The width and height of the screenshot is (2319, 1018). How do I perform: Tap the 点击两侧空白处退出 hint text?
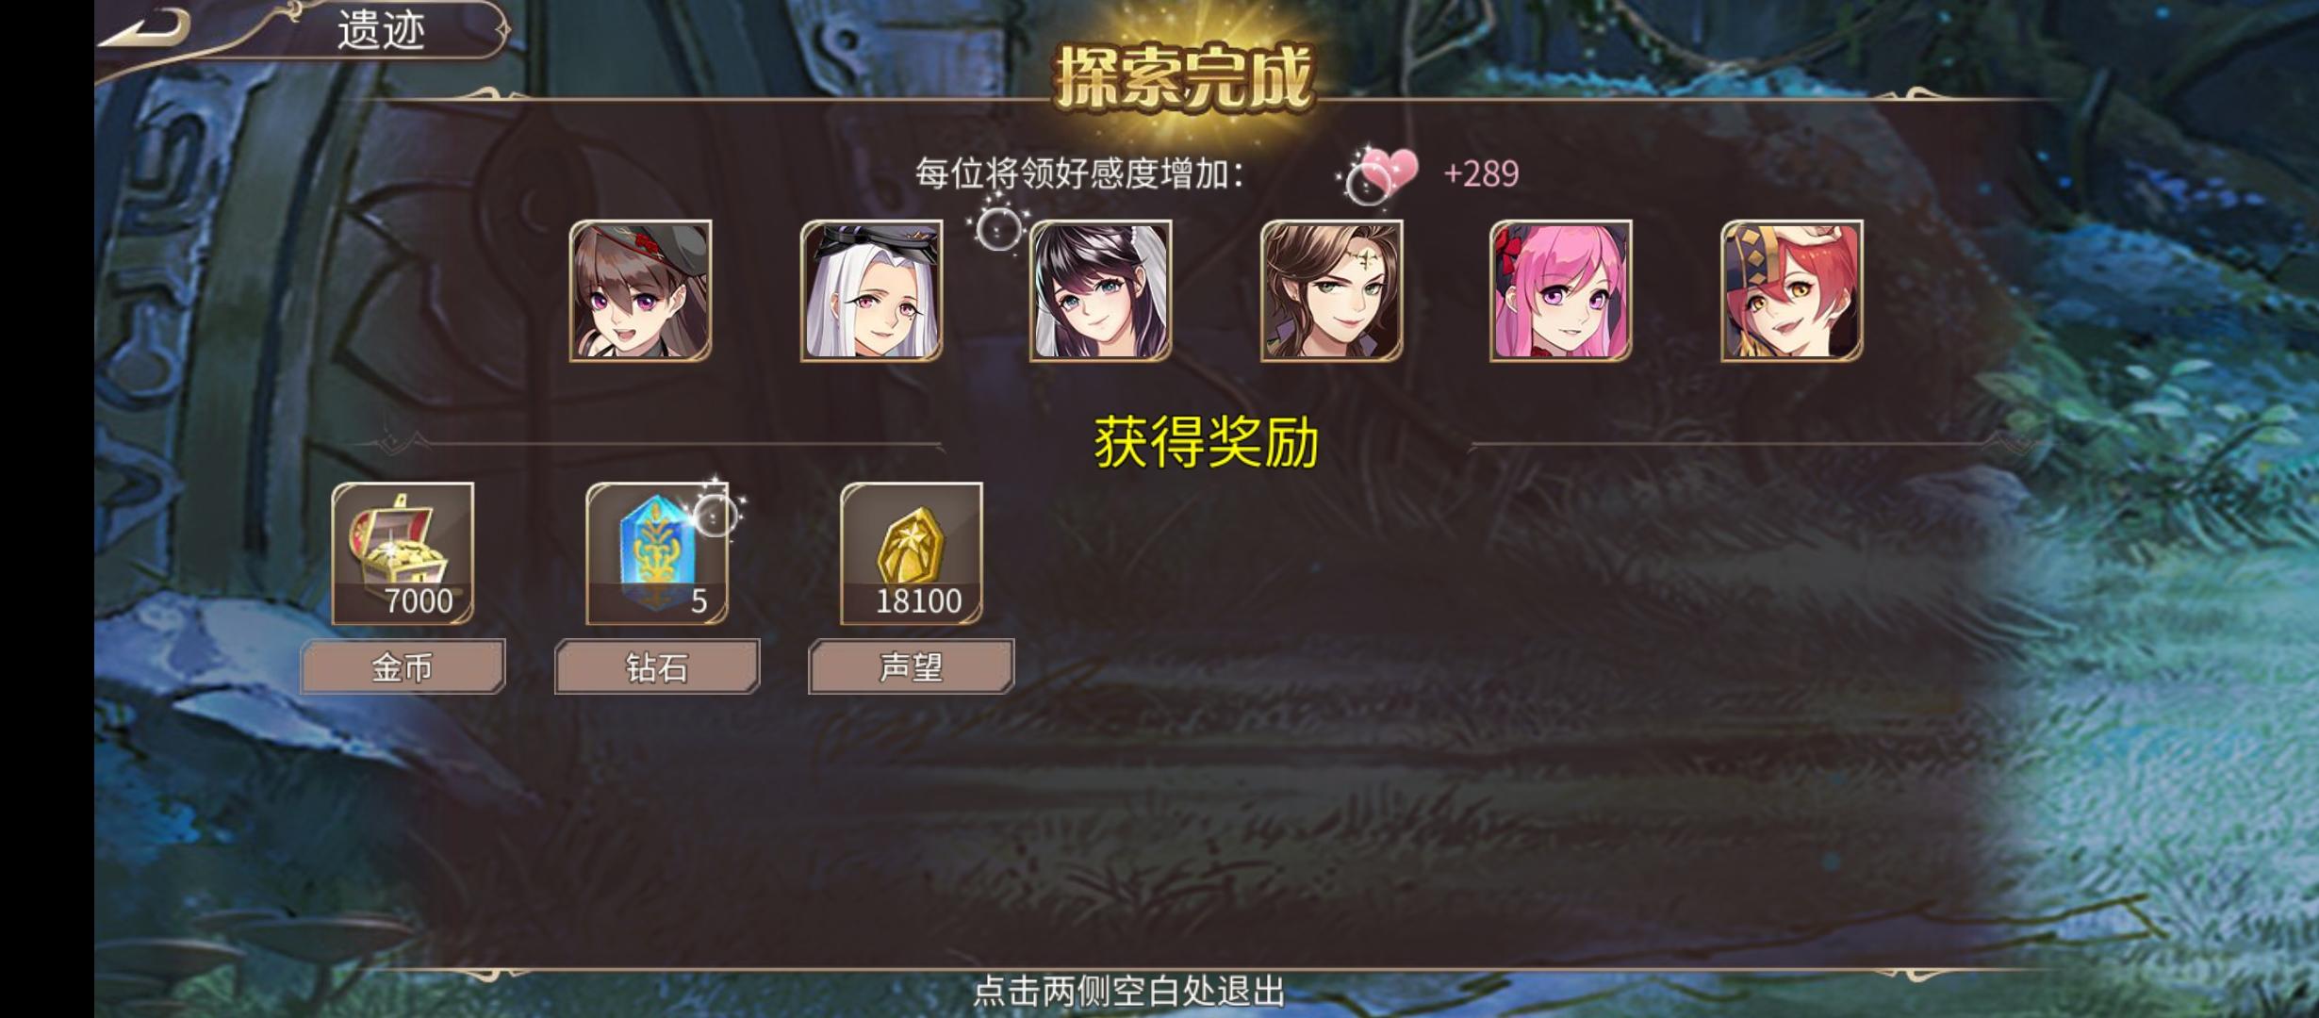click(x=1128, y=992)
